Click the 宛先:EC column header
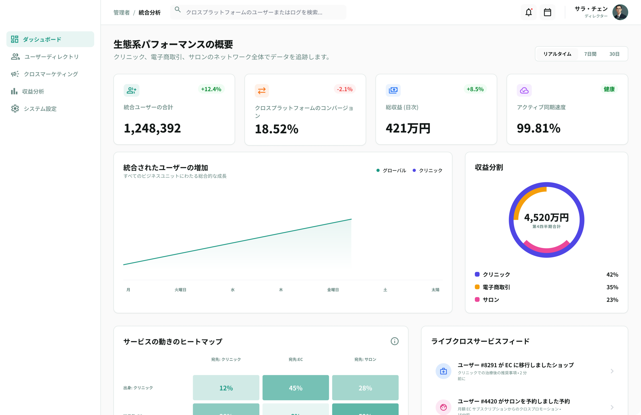Viewport: 641px width, 415px height. point(296,359)
